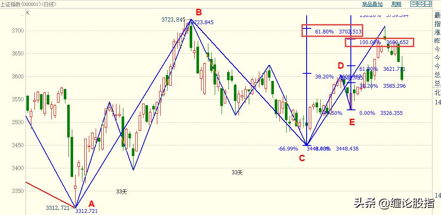Select the 3400 price axis label
The height and width of the screenshot is (215, 441).
18,168
